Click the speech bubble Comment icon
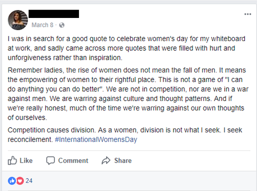 click(50, 160)
